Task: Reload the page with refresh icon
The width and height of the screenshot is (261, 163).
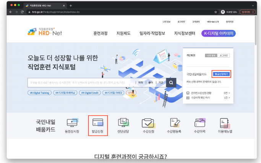Action: (22, 12)
